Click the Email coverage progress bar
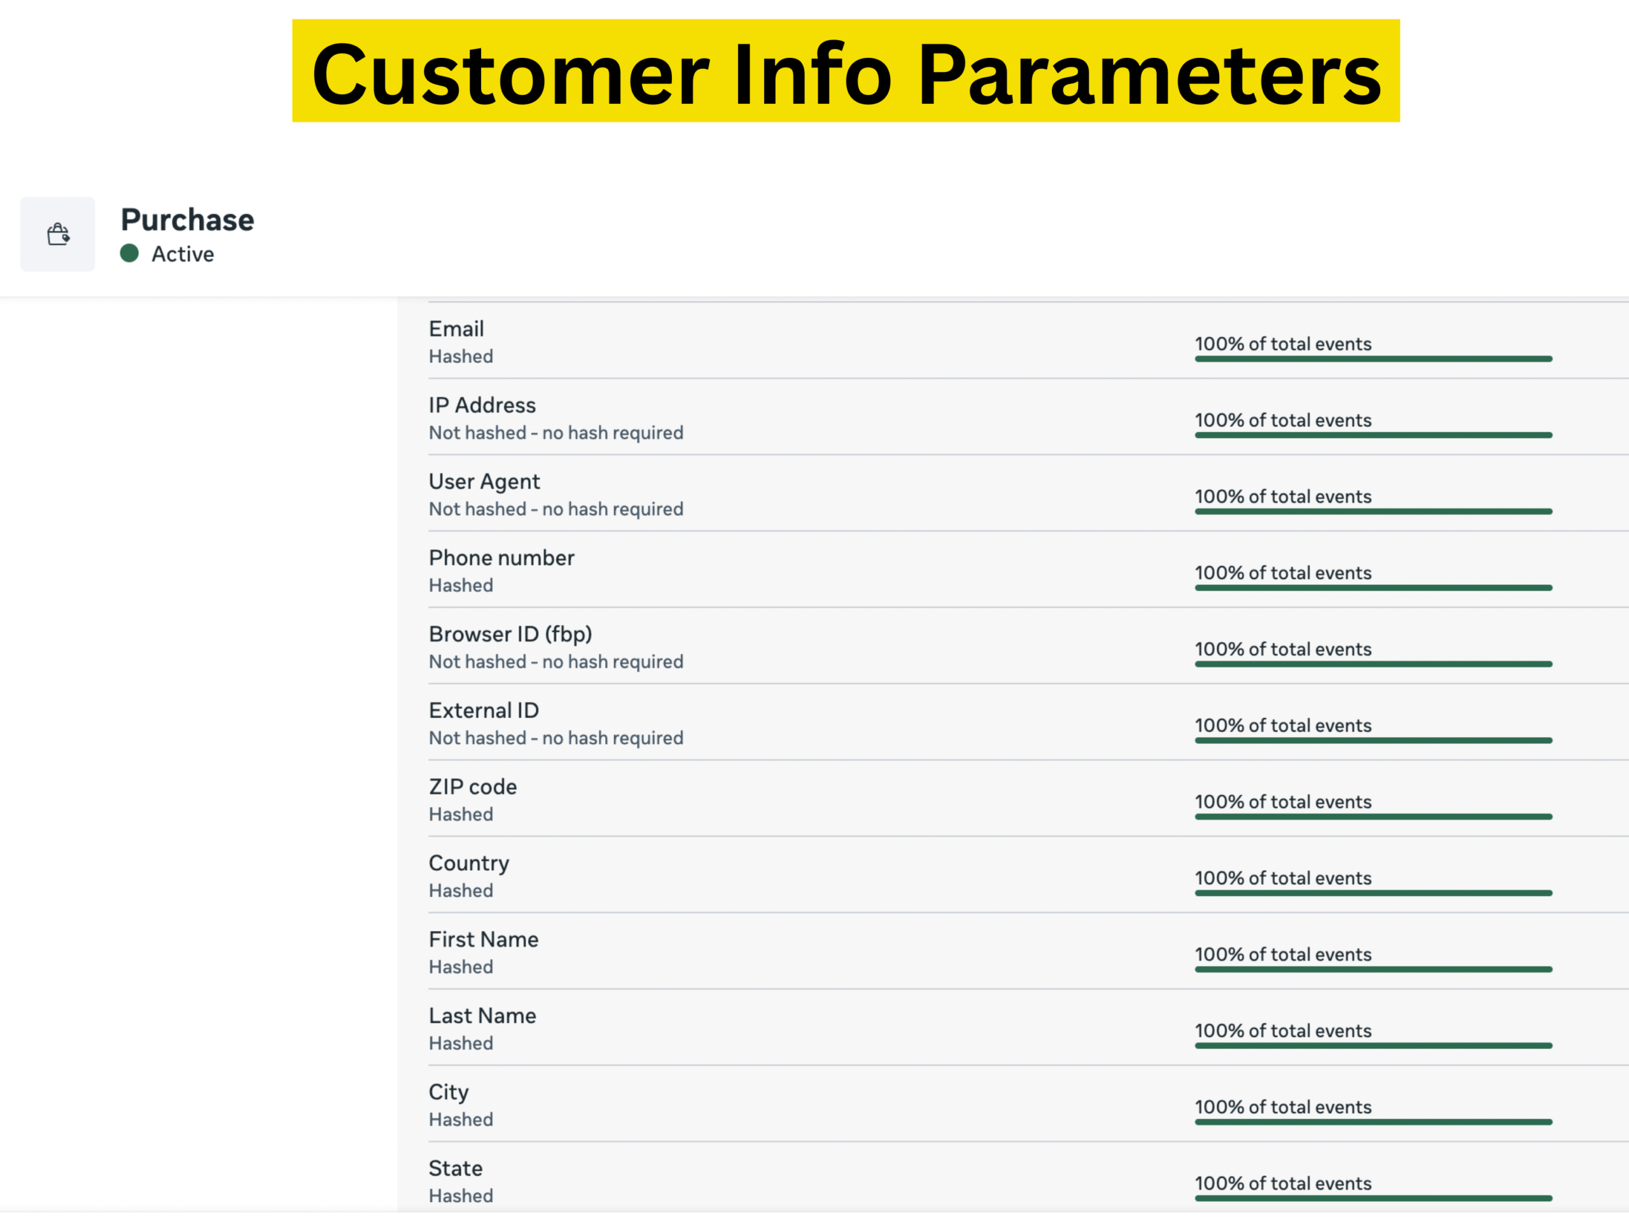 click(x=1373, y=359)
